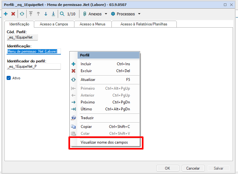Open the Anexos dropdown arrow
238x174 pixels.
coord(106,14)
